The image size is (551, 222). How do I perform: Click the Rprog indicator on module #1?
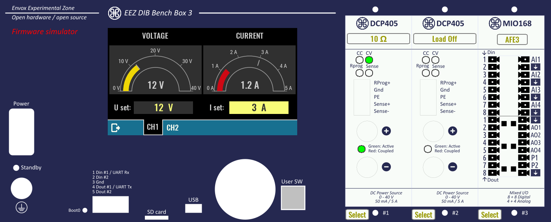click(x=360, y=73)
